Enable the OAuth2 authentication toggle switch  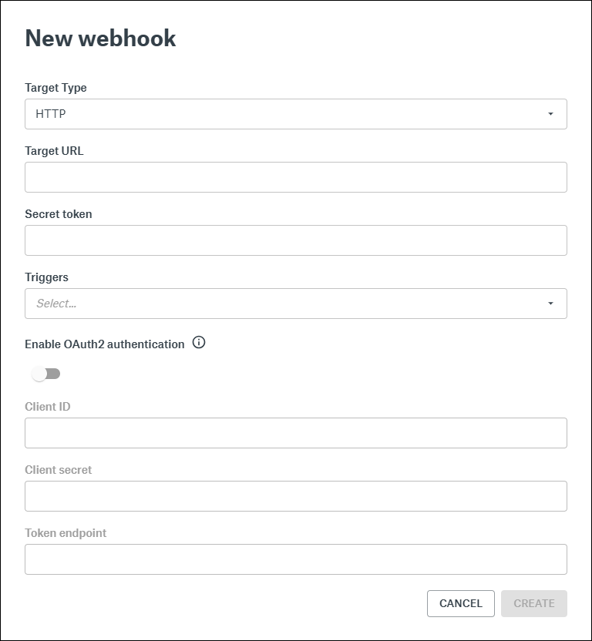click(45, 374)
